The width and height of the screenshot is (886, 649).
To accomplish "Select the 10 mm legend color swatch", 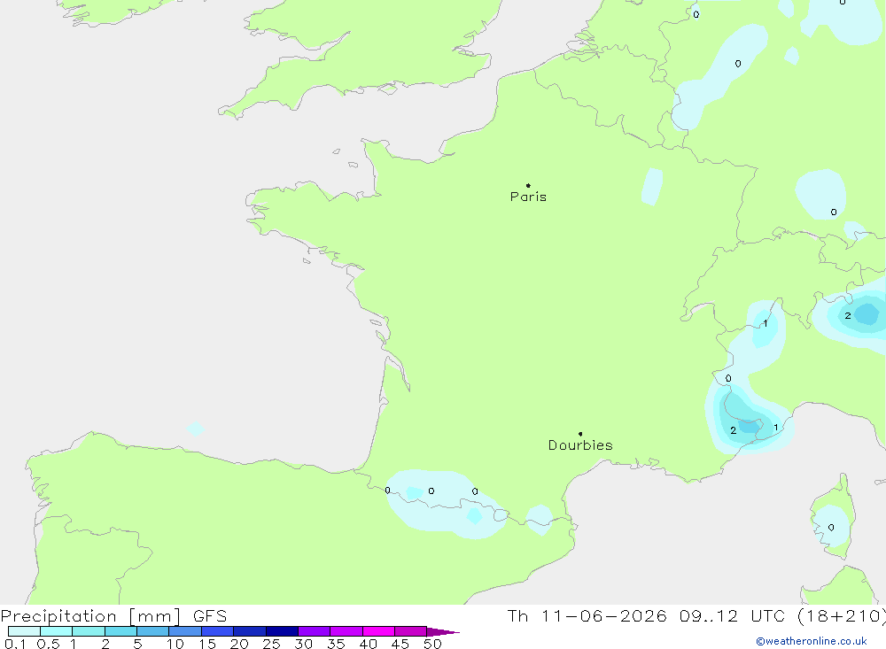I will coord(185,631).
